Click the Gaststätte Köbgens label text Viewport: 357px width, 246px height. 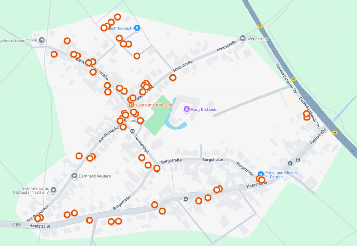click(x=154, y=105)
